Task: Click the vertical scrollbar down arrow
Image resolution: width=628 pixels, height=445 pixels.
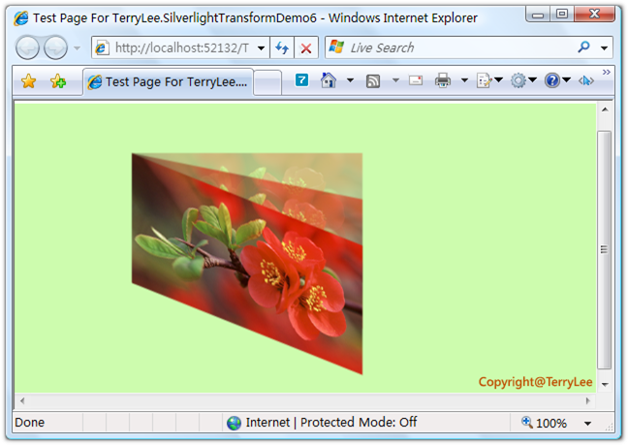Action: click(x=605, y=385)
